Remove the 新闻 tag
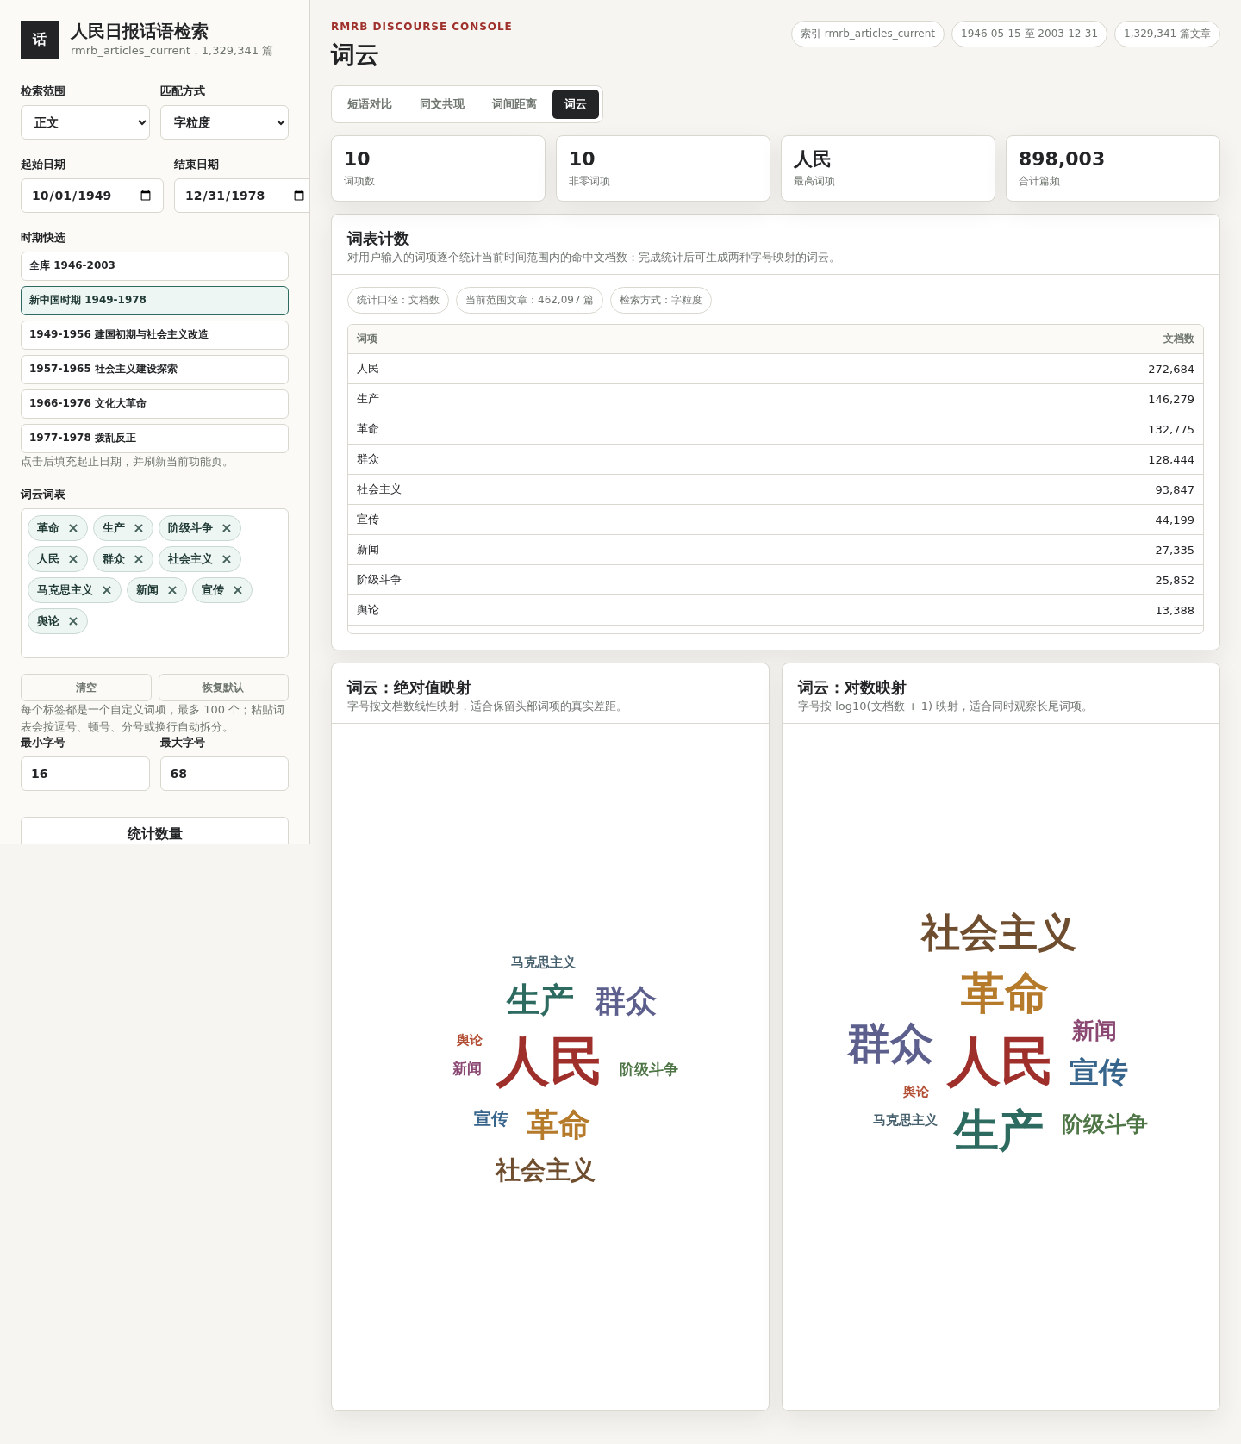The width and height of the screenshot is (1241, 1444). (172, 590)
